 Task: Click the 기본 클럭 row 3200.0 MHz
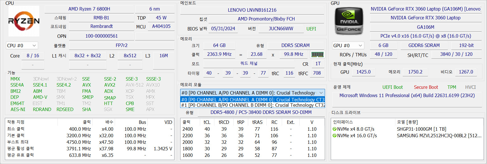click(90, 136)
